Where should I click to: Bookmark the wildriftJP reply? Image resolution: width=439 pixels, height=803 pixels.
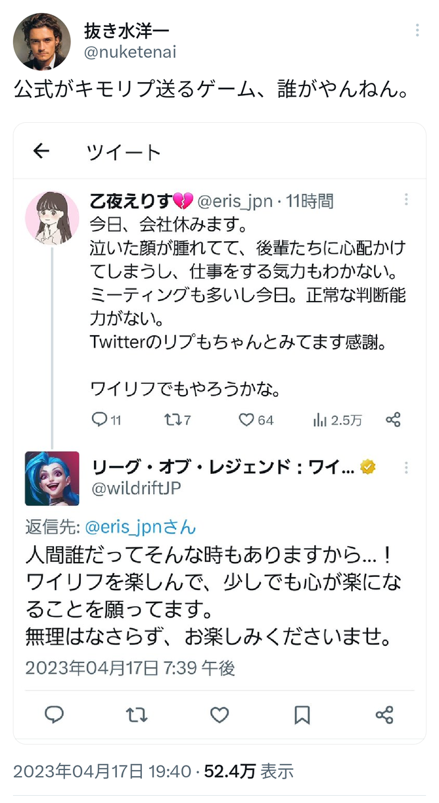302,715
